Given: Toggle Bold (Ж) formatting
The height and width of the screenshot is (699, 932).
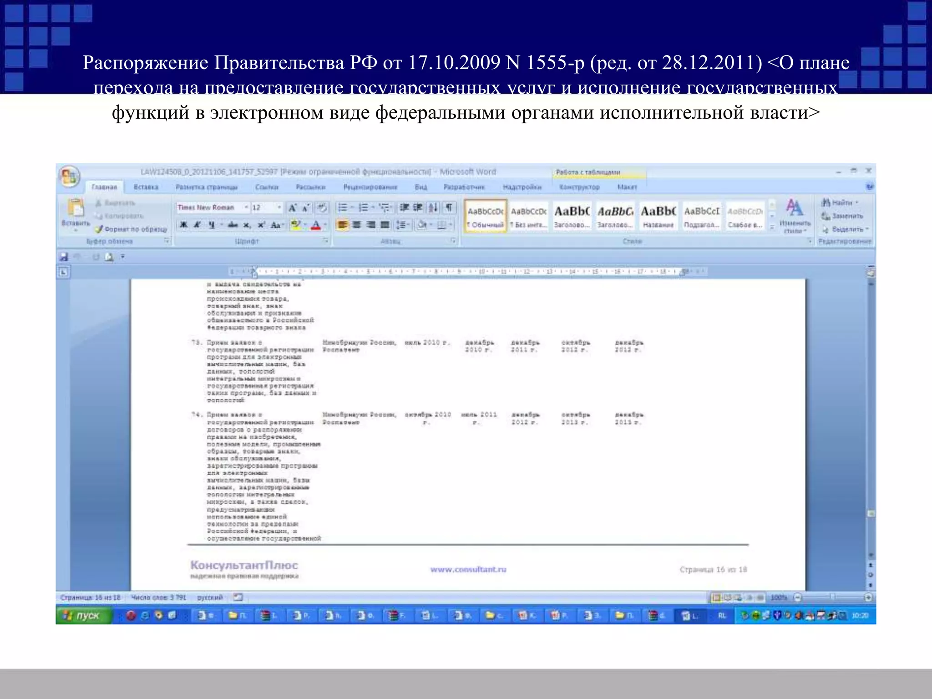Looking at the screenshot, I should 184,225.
